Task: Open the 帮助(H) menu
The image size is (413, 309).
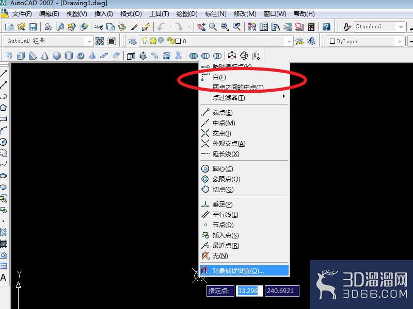Action: tap(304, 14)
